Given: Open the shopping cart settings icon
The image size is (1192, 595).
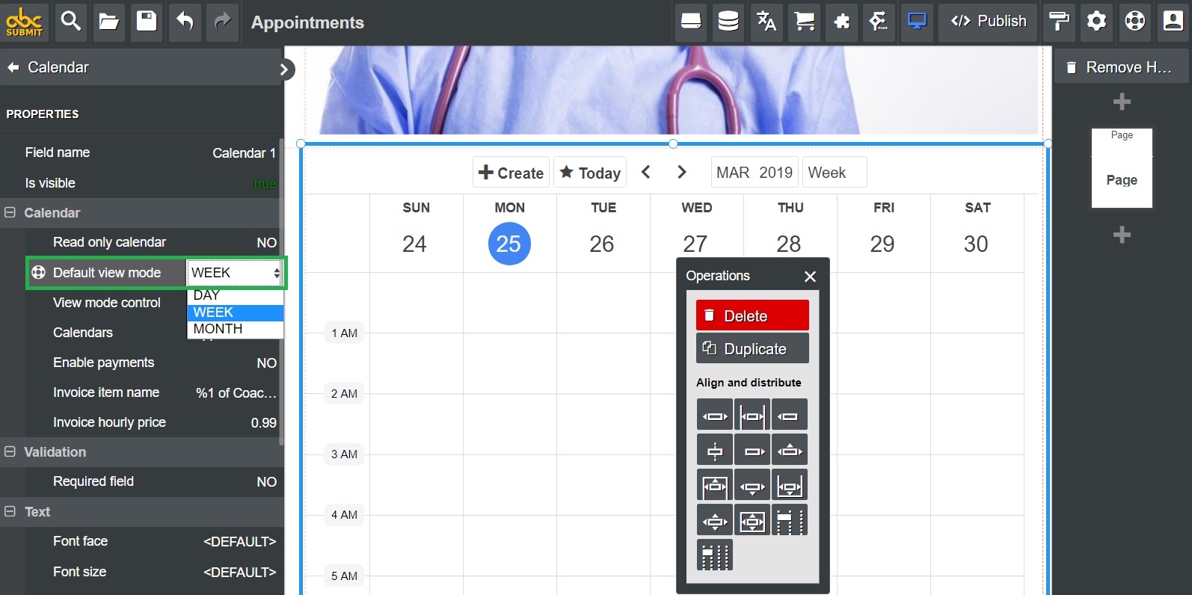Looking at the screenshot, I should pos(804,22).
